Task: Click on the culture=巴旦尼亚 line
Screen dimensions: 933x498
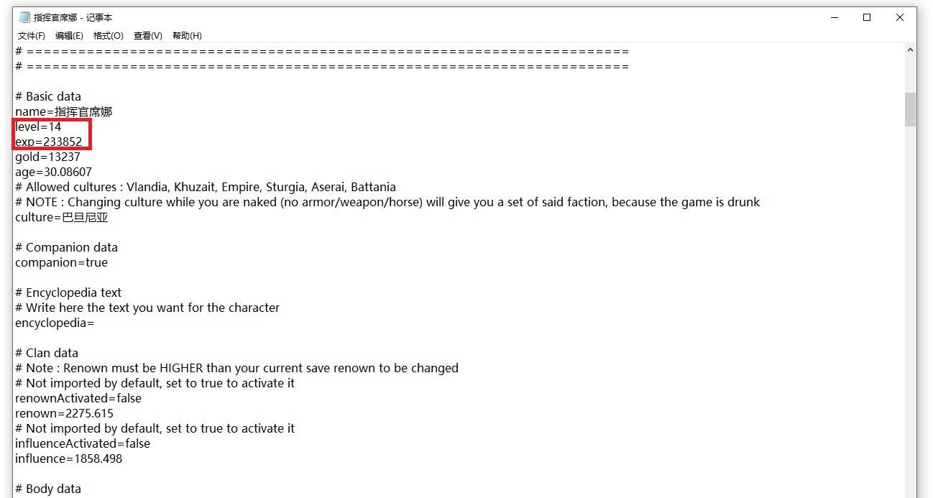Action: tap(61, 217)
